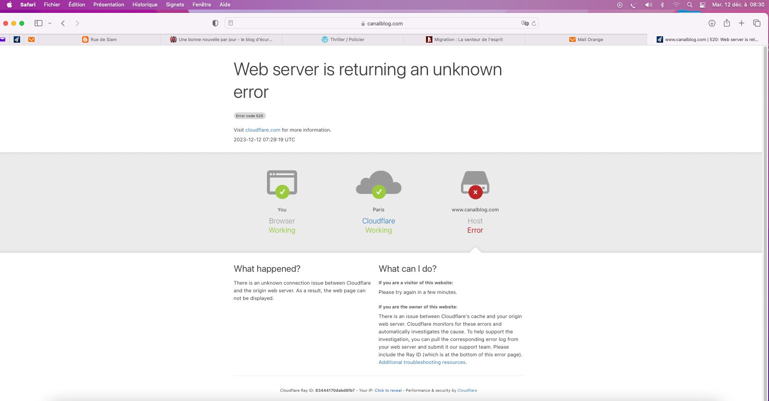Click the browser window status icon

[x=282, y=184]
